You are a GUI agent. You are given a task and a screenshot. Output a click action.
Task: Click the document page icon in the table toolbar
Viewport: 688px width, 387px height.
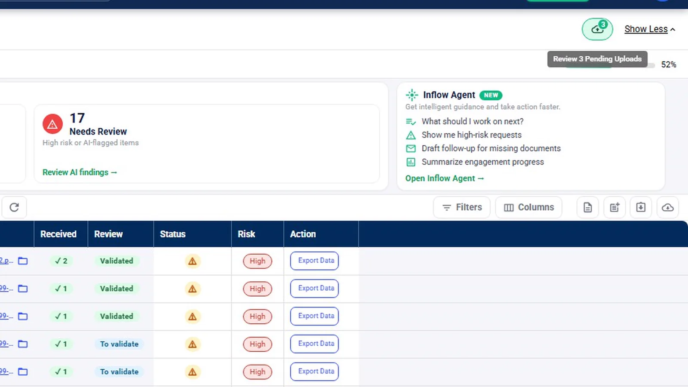pos(587,208)
